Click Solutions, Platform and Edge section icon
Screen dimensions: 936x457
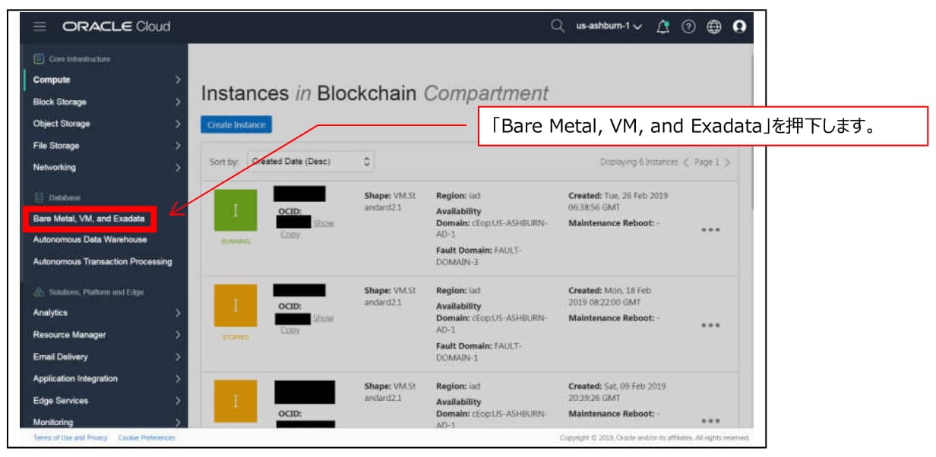click(x=38, y=292)
